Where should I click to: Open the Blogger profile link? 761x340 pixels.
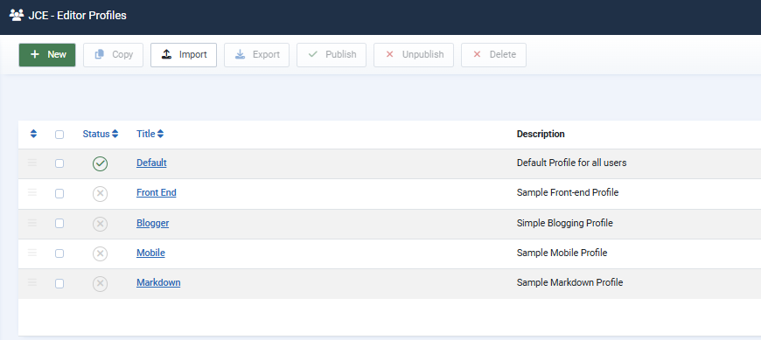click(x=152, y=223)
